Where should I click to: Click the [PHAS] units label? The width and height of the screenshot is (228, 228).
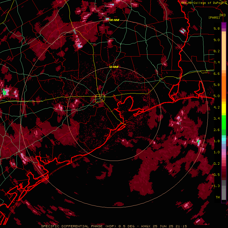coord(214,17)
